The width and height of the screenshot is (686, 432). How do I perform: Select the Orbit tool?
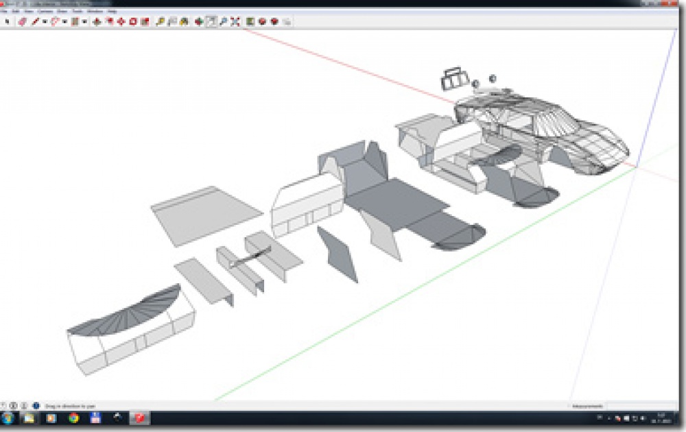click(x=199, y=21)
